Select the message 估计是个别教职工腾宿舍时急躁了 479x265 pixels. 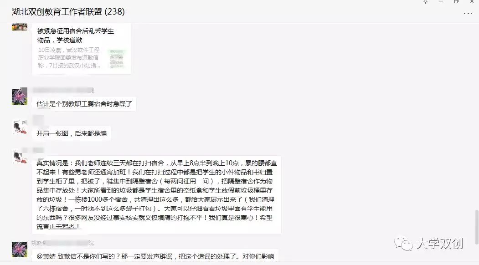[84, 104]
